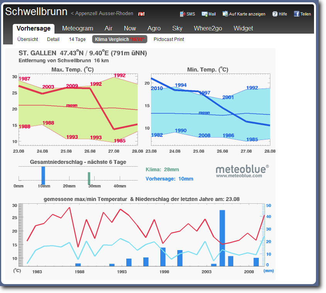
Task: Open the Widget tab
Action: point(243,28)
